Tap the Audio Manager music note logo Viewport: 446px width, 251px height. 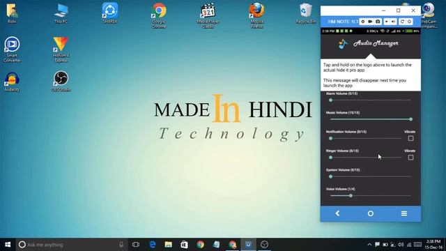[x=343, y=43]
